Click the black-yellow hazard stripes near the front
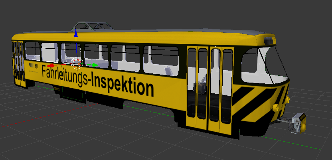The height and width of the screenshot is (160, 332). click(256, 103)
